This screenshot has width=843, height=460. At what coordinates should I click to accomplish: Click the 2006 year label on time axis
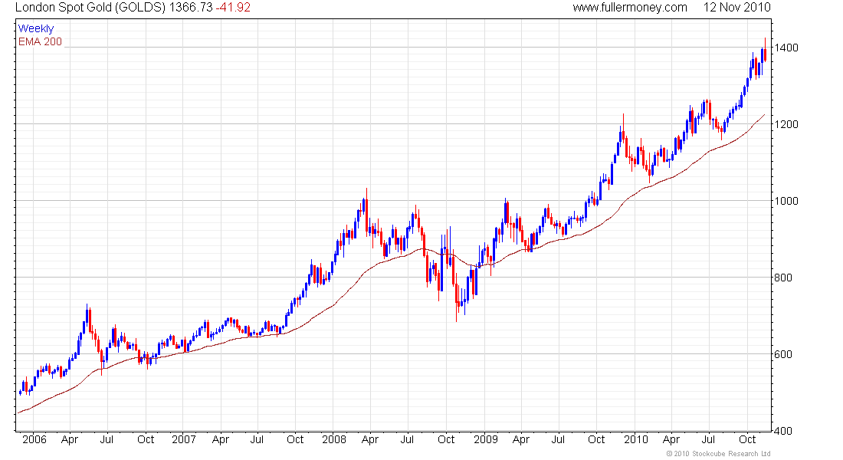pyautogui.click(x=34, y=439)
